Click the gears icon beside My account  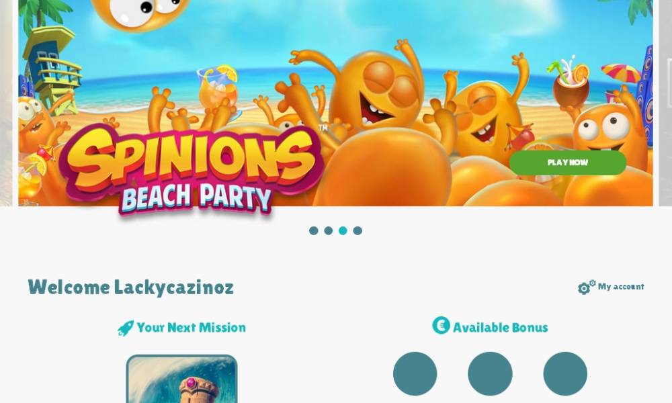pos(586,287)
